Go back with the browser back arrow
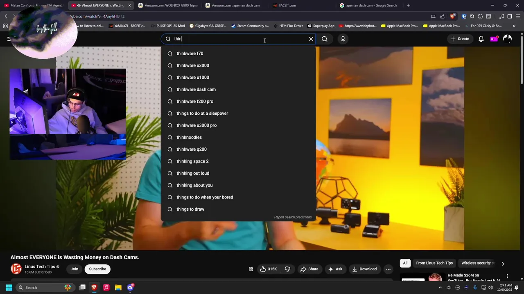 (6, 16)
